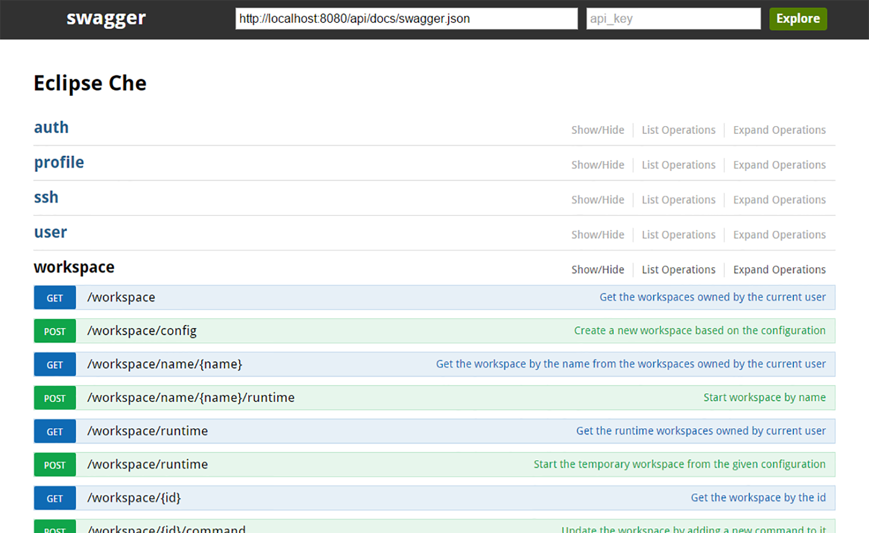Focus the swagger.json URL input field
Viewport: 869px width, 533px height.
click(x=406, y=19)
